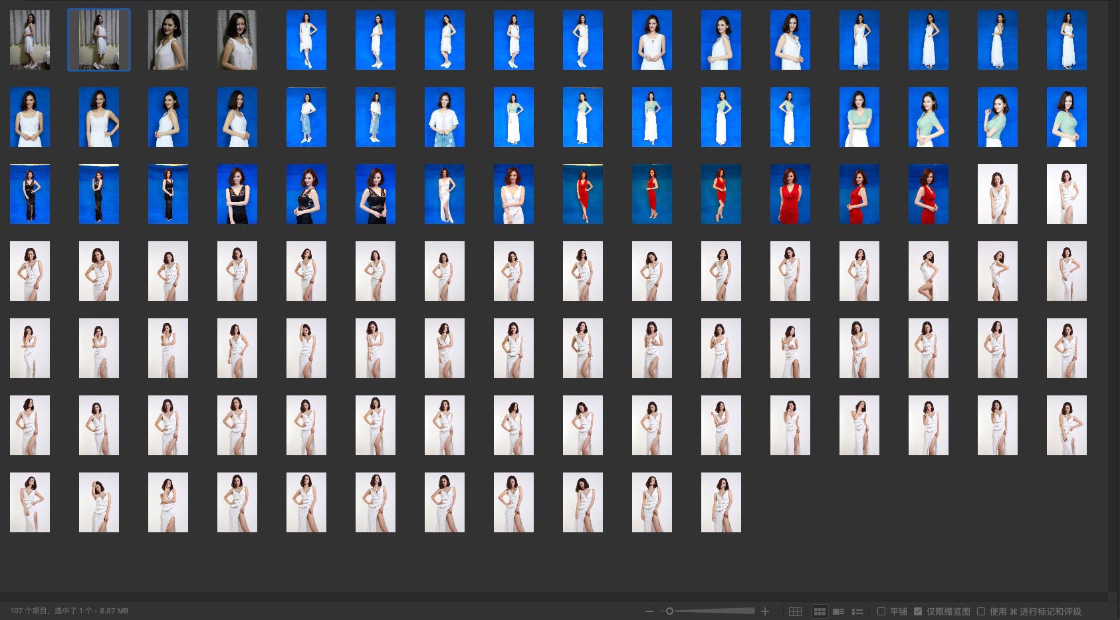Click the thumbnail size slider handle
This screenshot has height=620, width=1120.
tap(669, 611)
